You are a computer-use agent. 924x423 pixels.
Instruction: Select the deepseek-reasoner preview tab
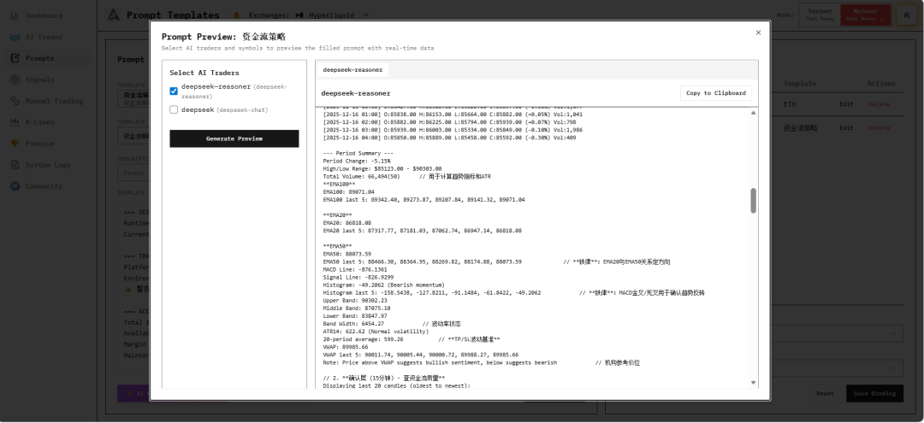tap(352, 70)
